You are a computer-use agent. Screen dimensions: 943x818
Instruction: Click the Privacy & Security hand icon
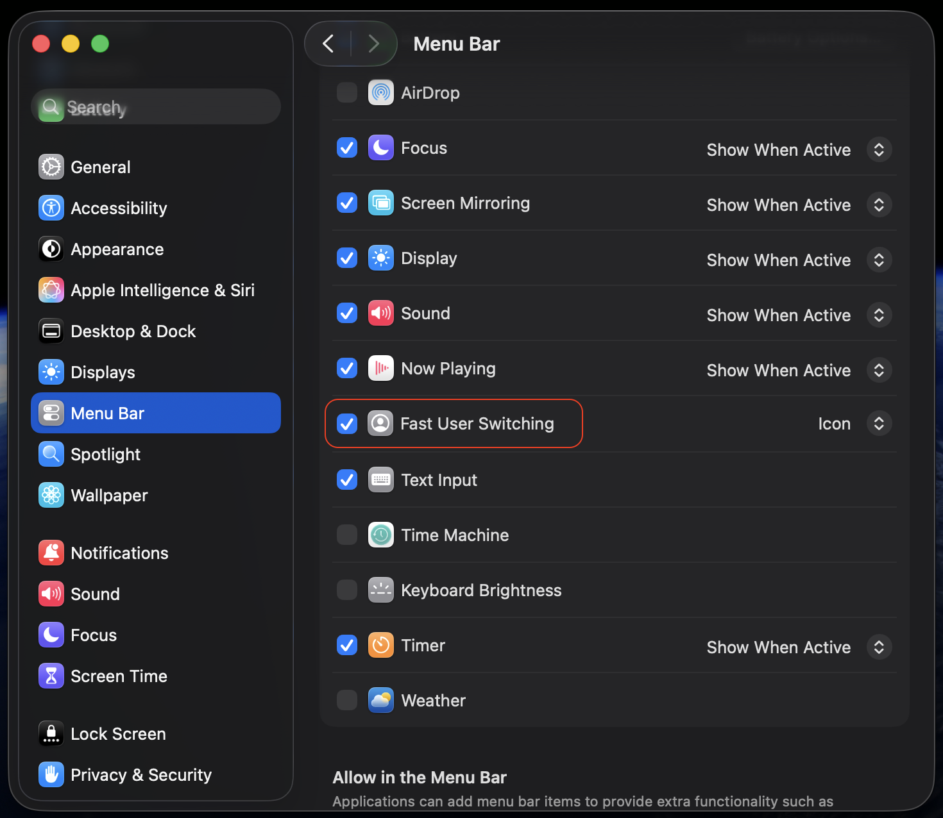51,775
